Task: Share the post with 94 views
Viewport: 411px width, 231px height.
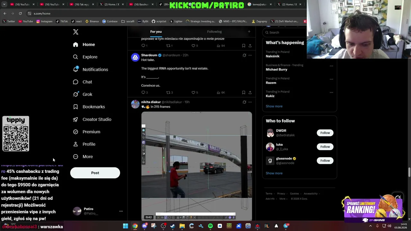Action: click(x=250, y=46)
